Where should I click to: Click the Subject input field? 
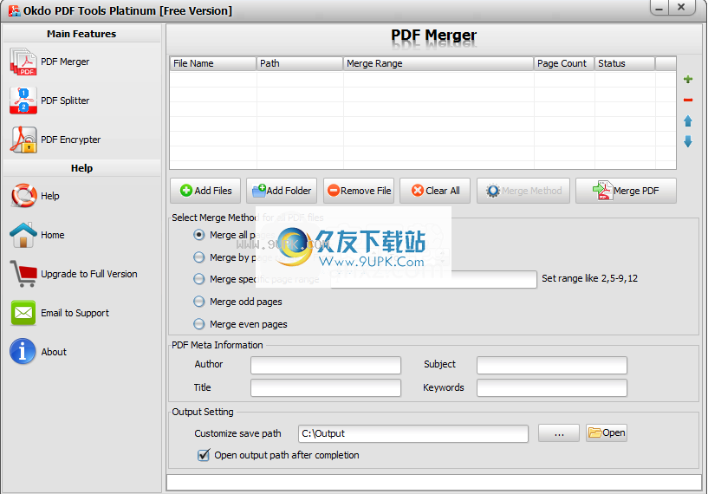point(552,366)
